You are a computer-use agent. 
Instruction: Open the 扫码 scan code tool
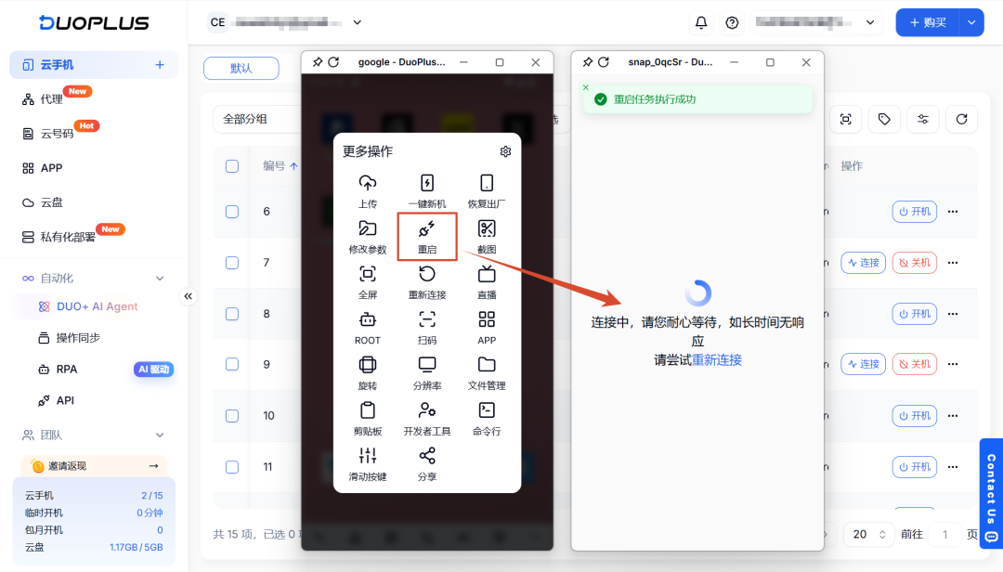[426, 328]
